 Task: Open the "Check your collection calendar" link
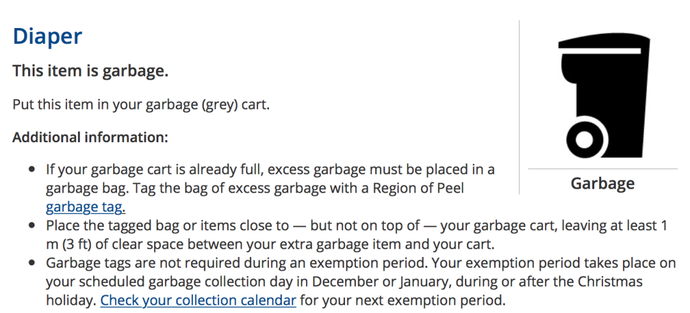(198, 301)
